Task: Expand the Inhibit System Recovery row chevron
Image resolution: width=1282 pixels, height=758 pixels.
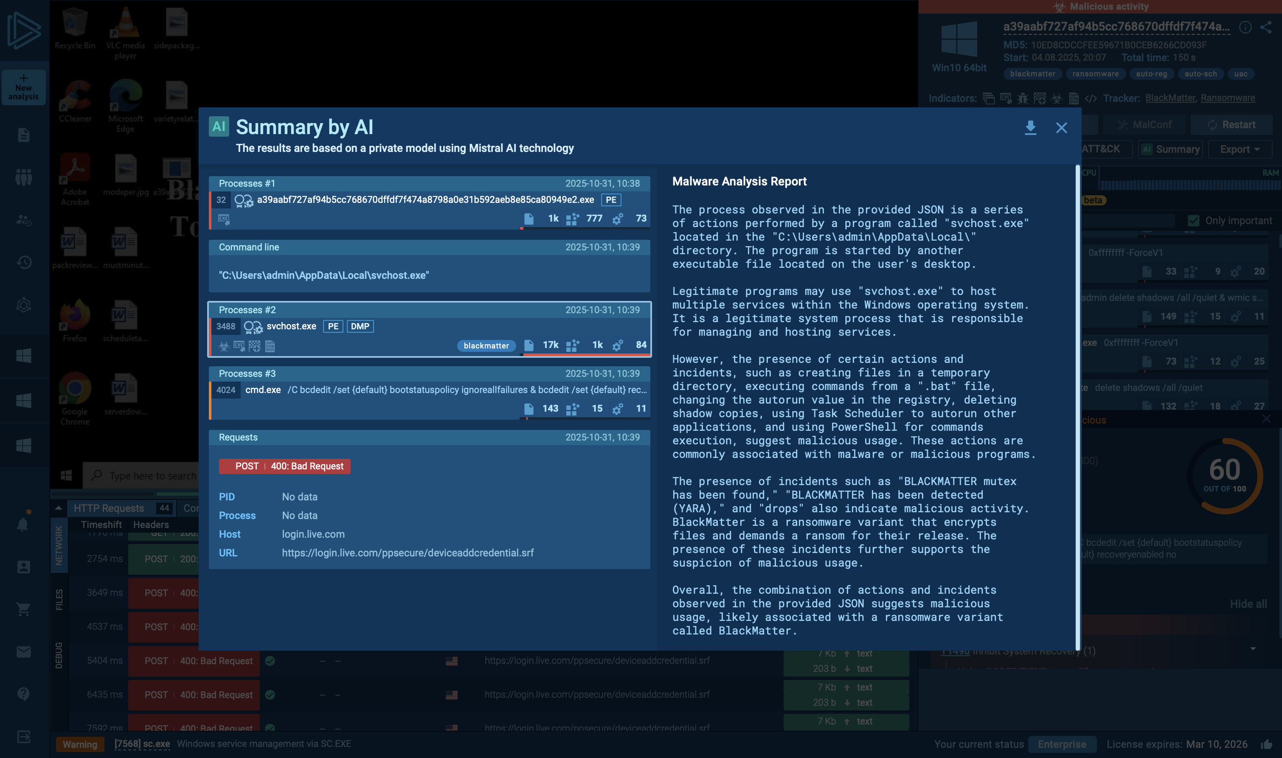Action: click(1252, 649)
